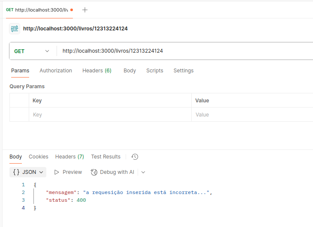Click the query param Value field
Image resolution: width=313 pixels, height=227 pixels.
click(x=253, y=115)
